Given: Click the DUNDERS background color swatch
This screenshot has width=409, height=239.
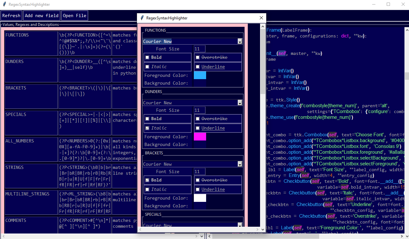Looking at the screenshot, I should pyautogui.click(x=200, y=144).
